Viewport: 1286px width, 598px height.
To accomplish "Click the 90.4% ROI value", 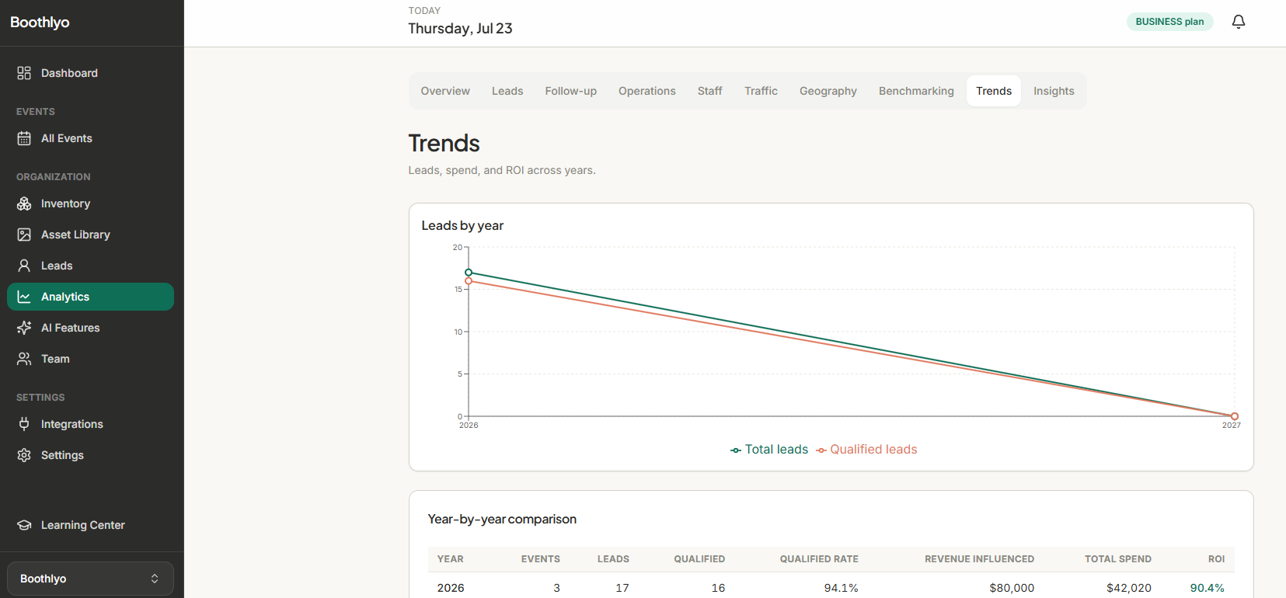I will click(1208, 588).
